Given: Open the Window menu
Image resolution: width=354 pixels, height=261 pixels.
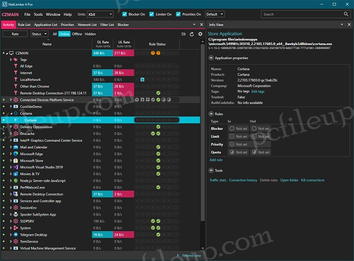Looking at the screenshot, I should (53, 14).
